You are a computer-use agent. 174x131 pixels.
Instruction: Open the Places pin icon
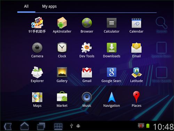[136, 97]
